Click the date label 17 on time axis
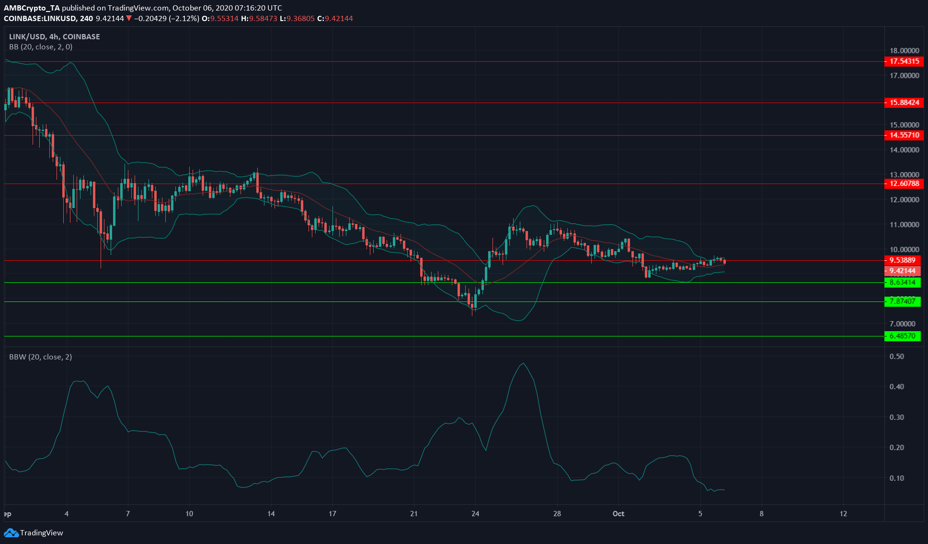The height and width of the screenshot is (544, 928). pos(332,514)
